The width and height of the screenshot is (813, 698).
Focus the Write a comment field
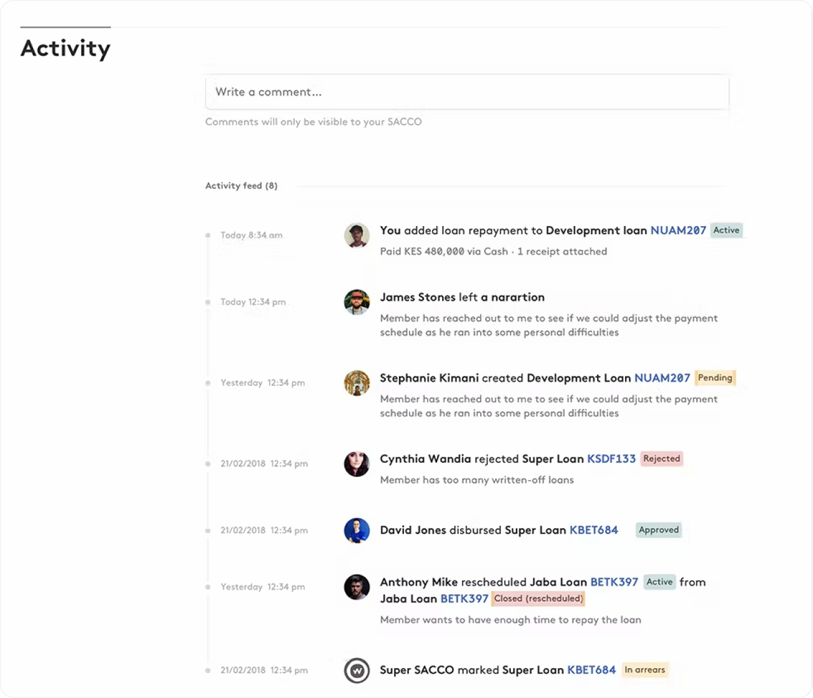[466, 92]
